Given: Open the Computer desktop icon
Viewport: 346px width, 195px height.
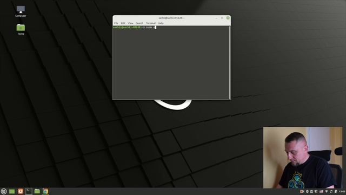Looking at the screenshot, I should tap(21, 11).
